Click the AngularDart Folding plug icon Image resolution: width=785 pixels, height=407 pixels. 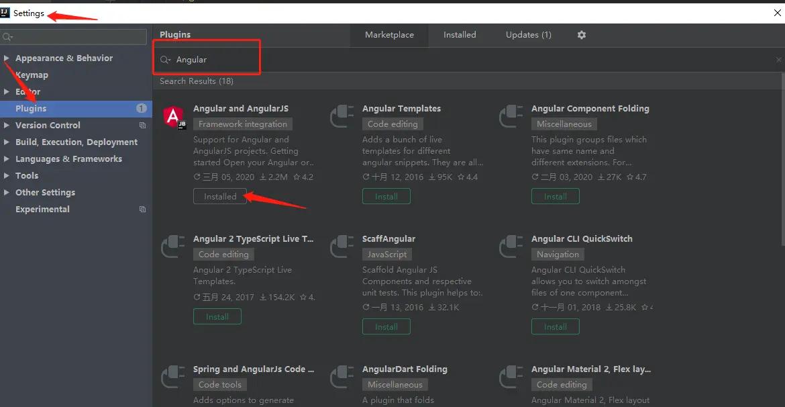[x=342, y=377]
